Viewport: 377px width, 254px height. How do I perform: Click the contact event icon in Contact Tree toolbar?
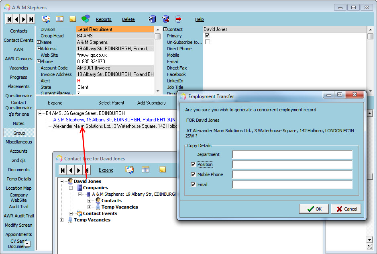[130, 170]
